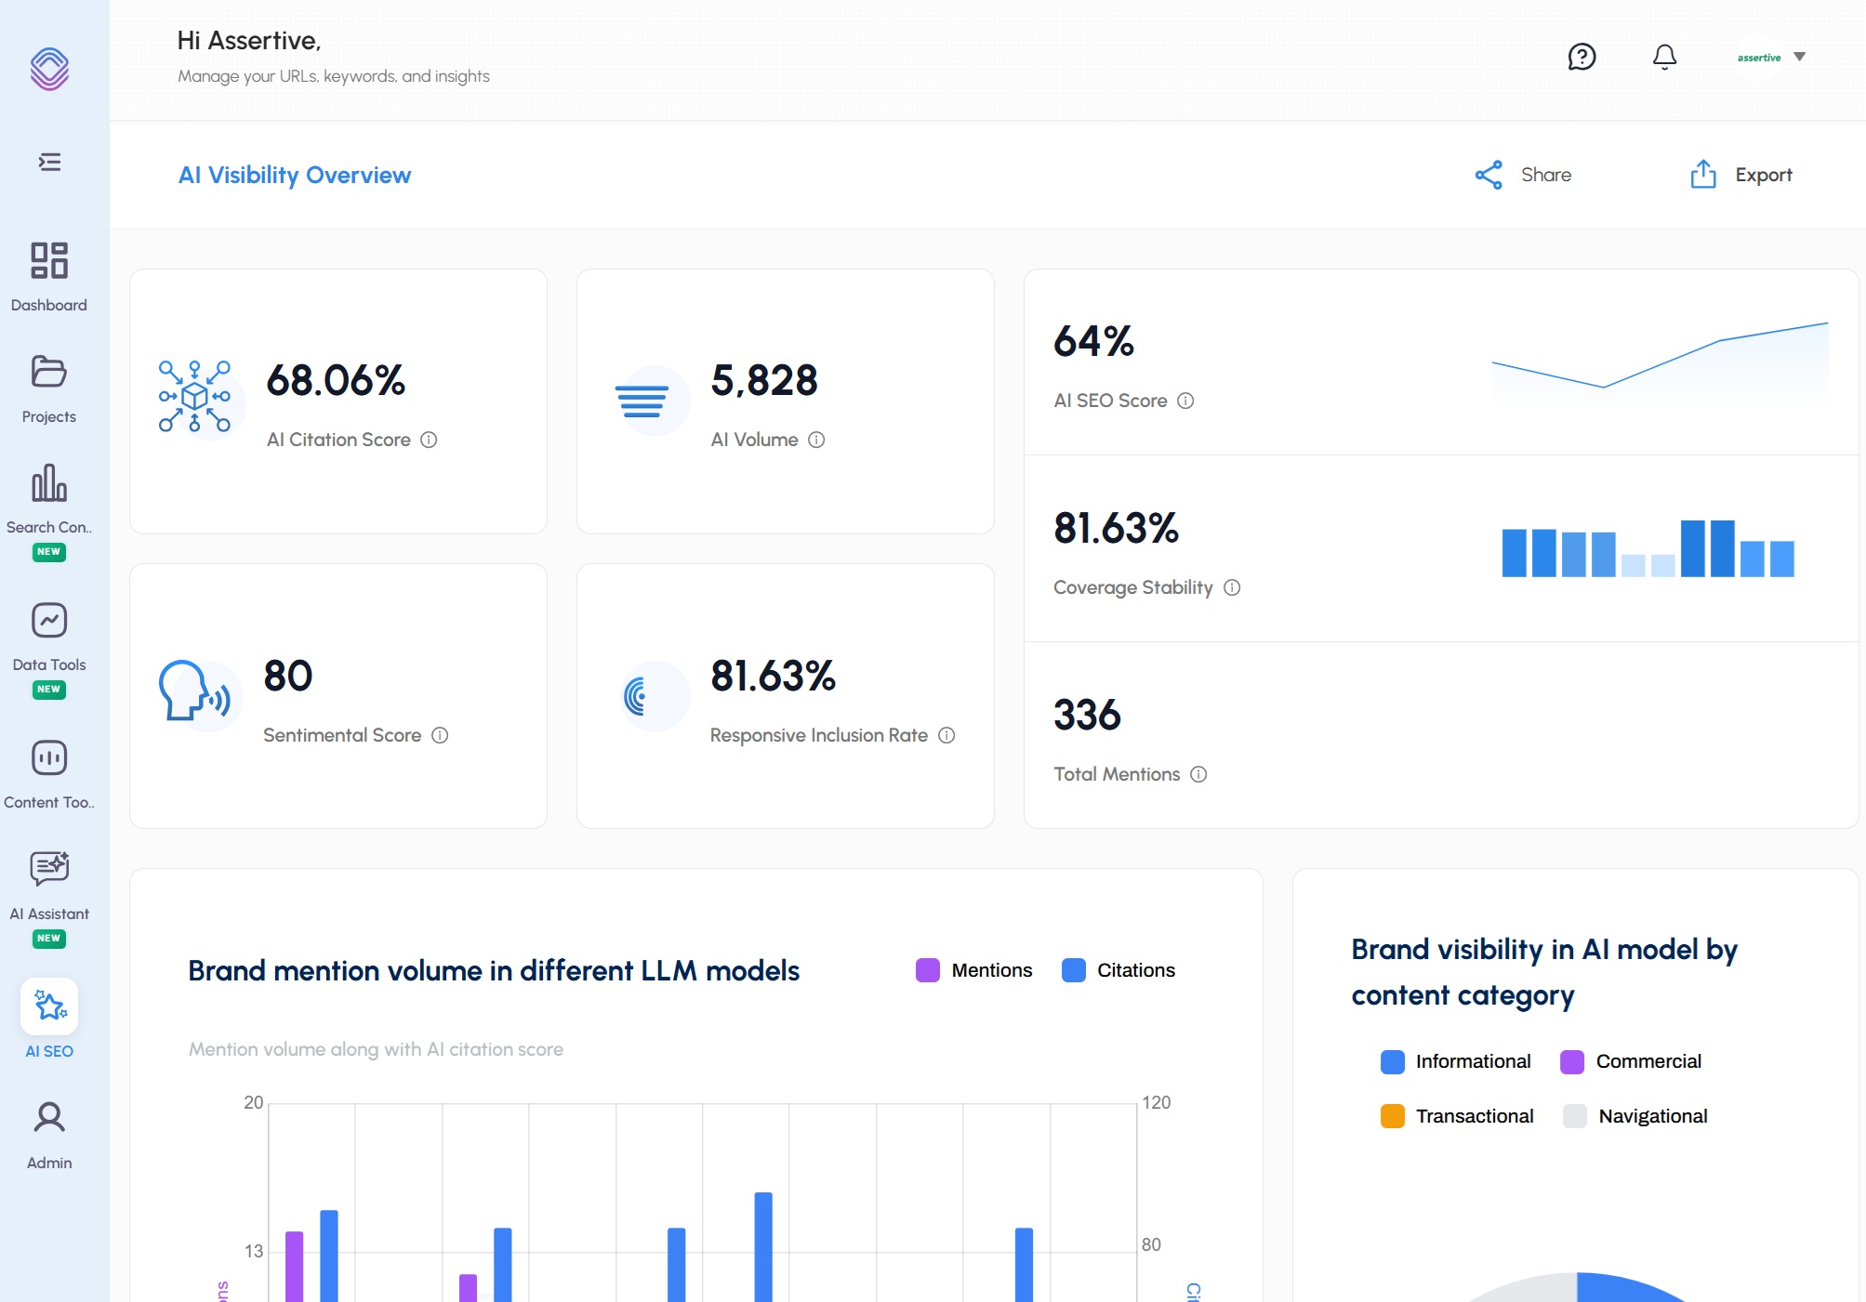Go to AI Assistant in the sidebar
The image size is (1866, 1302).
(x=49, y=914)
